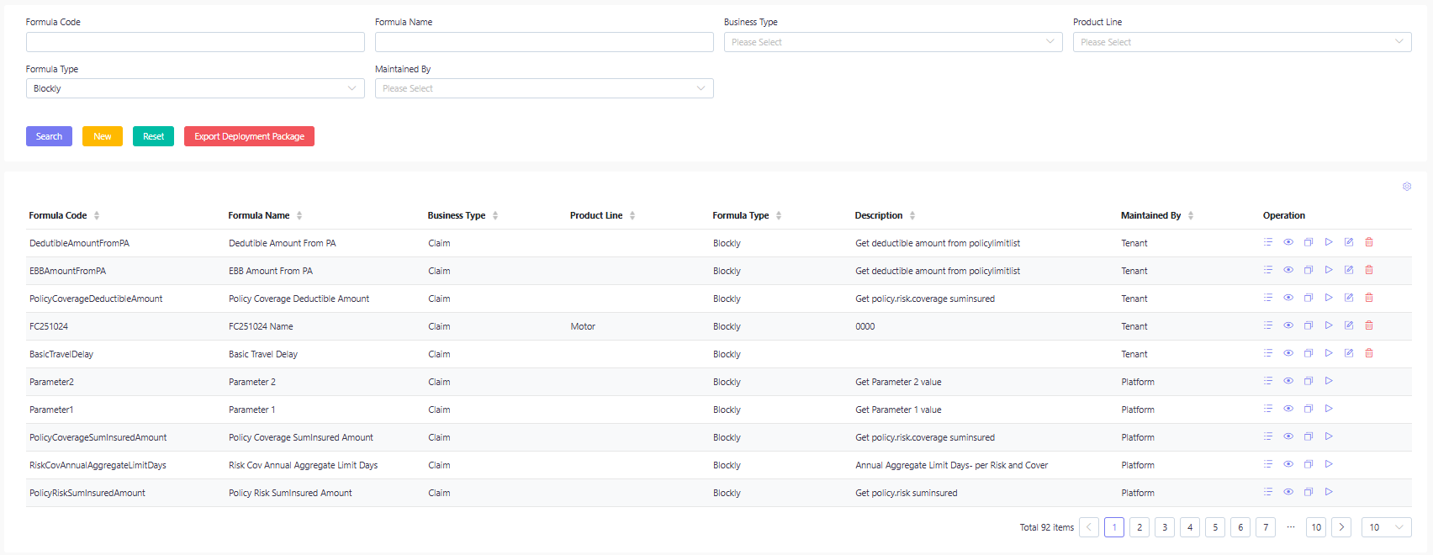
Task: Edit the EBBAmountFromPA formula
Action: [x=1349, y=270]
